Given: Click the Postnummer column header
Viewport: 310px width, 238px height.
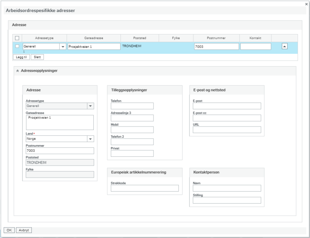Looking at the screenshot, I should (x=216, y=38).
